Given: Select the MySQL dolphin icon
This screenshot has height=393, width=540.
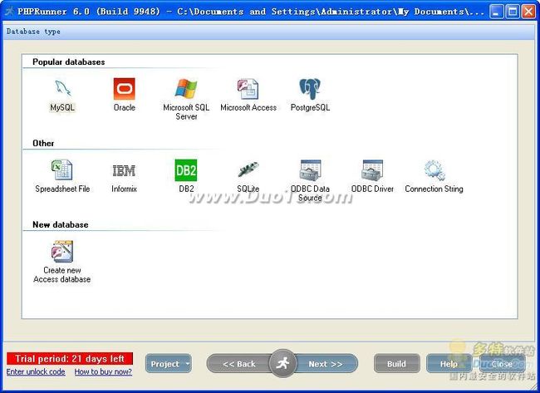Looking at the screenshot, I should (x=62, y=89).
